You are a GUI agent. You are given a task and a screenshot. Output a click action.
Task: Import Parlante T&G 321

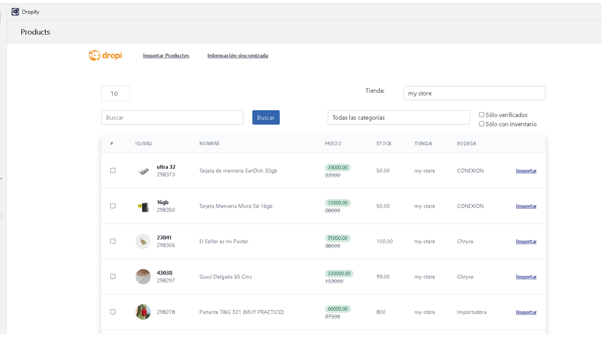click(x=526, y=312)
